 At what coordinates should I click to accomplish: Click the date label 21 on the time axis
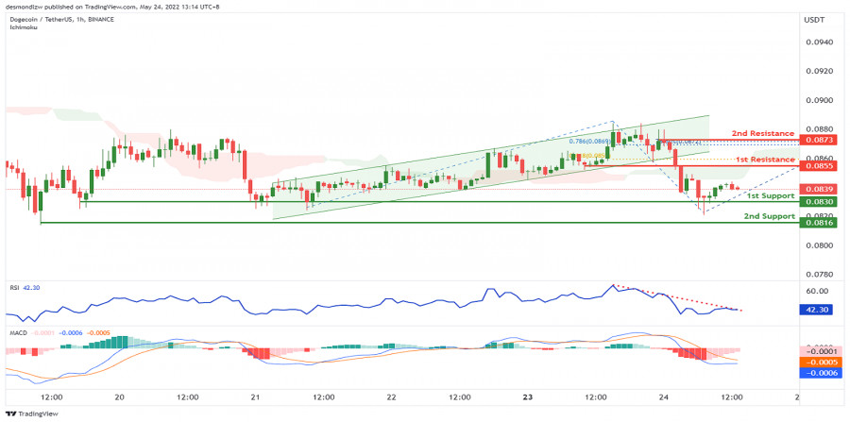pyautogui.click(x=256, y=397)
